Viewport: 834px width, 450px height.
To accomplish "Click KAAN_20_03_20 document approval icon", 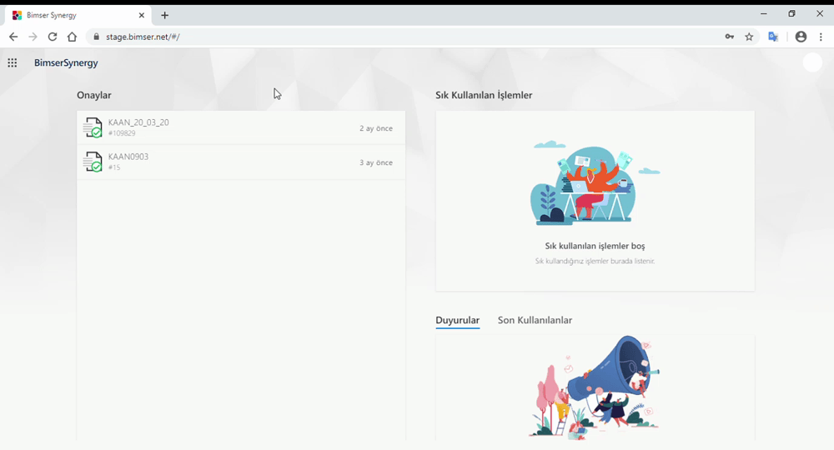I will (93, 127).
